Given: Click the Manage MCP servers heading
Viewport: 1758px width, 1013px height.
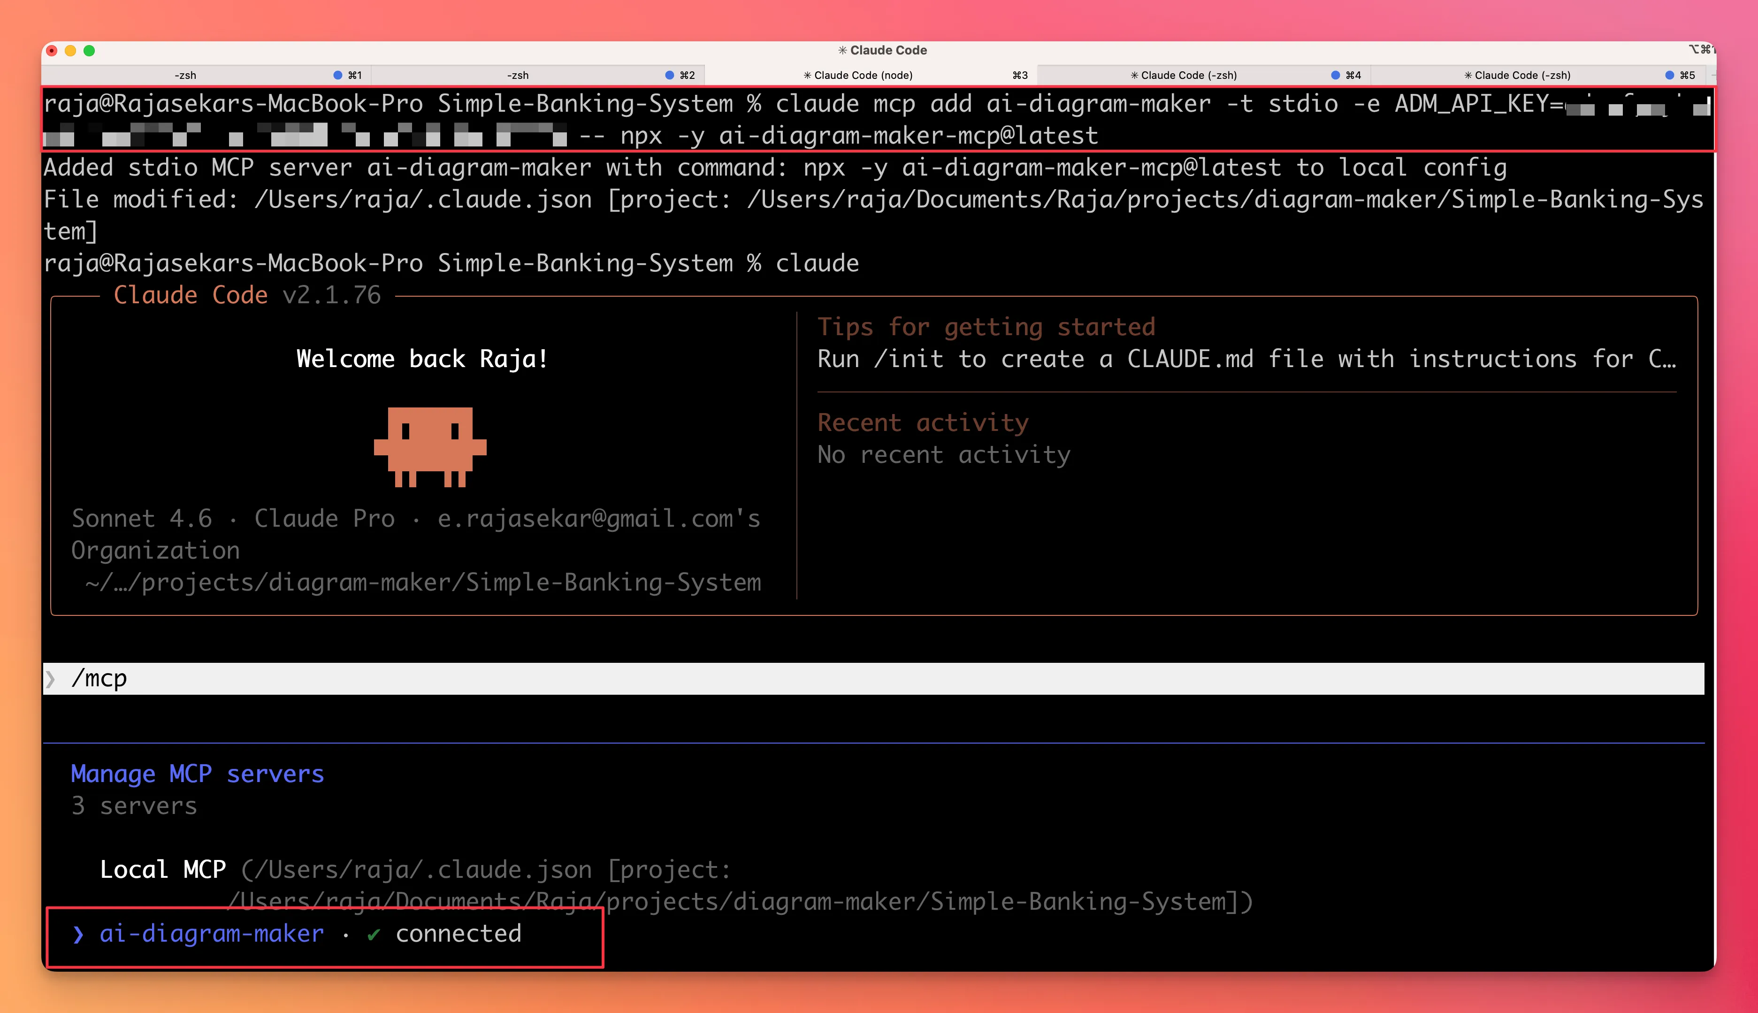Looking at the screenshot, I should click(x=198, y=775).
